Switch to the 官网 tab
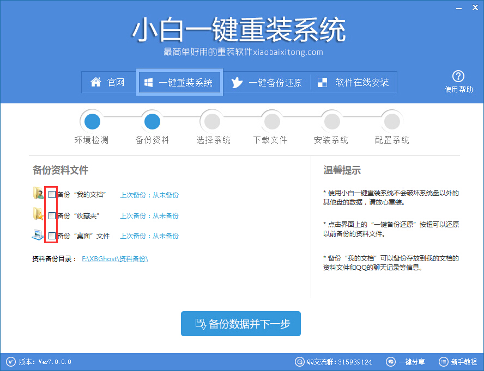 click(x=111, y=82)
